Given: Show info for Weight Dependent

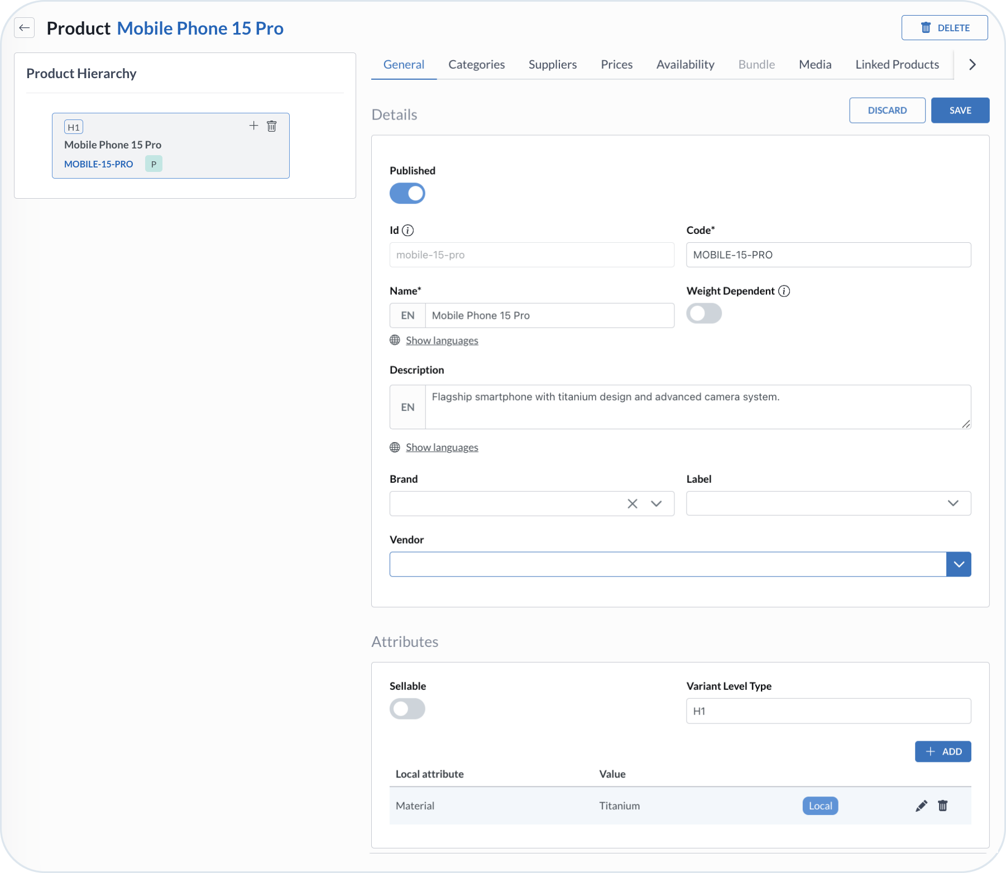Looking at the screenshot, I should [784, 291].
